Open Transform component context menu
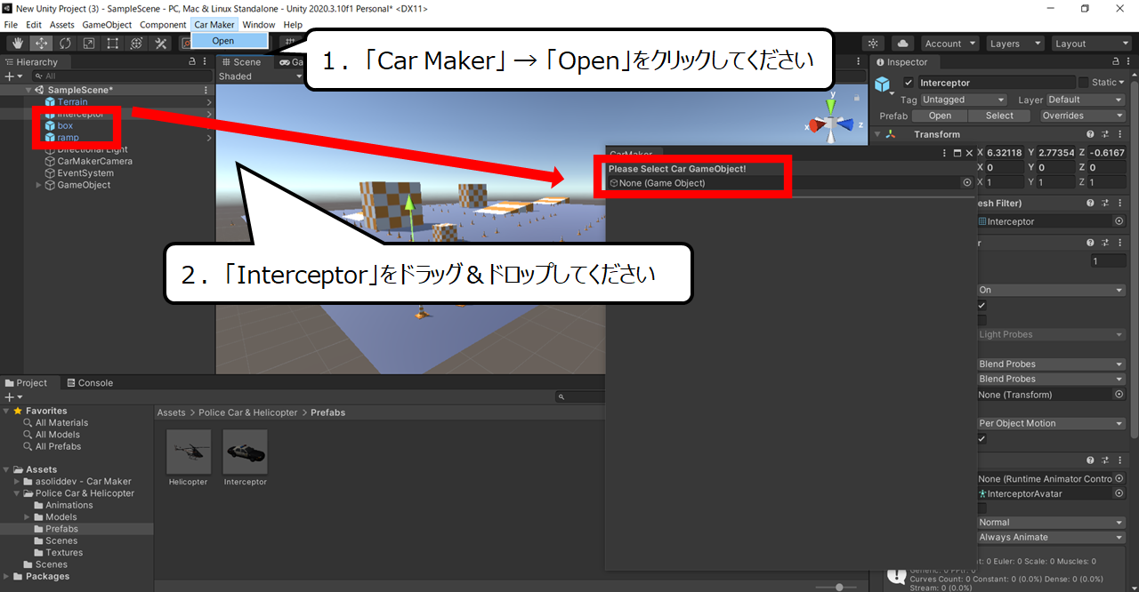 pos(1119,134)
